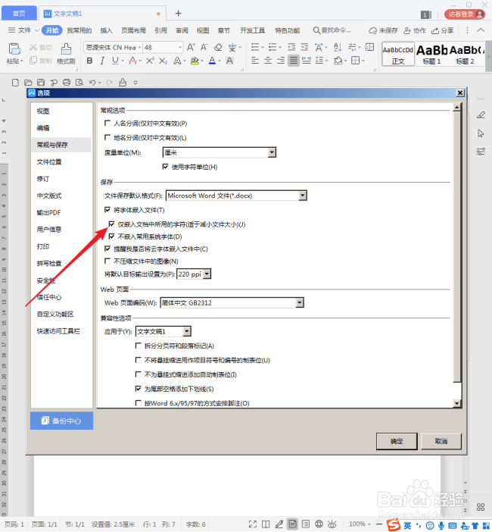The width and height of the screenshot is (492, 532).
Task: Select 正文 style thumbnail
Action: pyautogui.click(x=398, y=54)
